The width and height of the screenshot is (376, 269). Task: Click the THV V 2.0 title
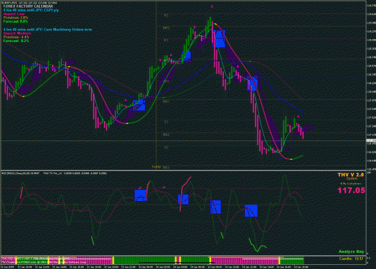click(351, 175)
